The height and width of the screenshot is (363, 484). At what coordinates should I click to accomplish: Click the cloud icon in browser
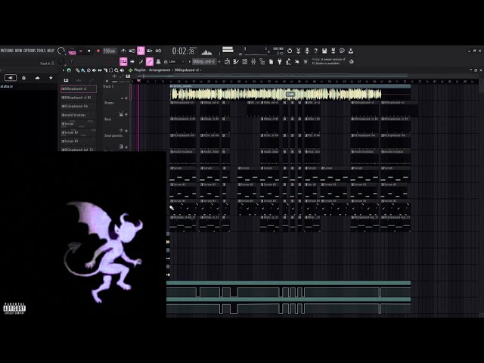tap(37, 78)
